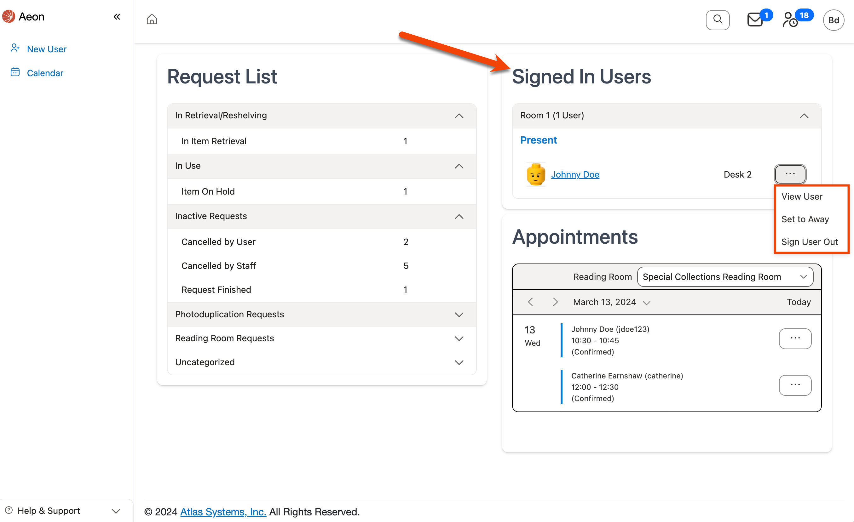Screen dimensions: 854x522
Task: Expand the Photoduplication Requests section
Action: [459, 315]
